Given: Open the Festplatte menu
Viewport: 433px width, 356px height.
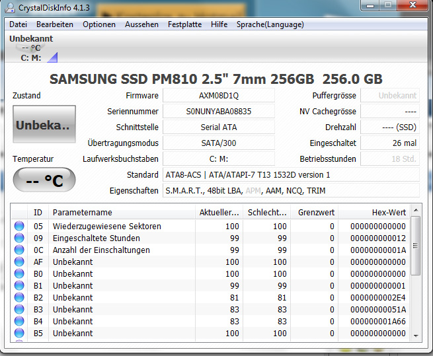Looking at the screenshot, I should (x=184, y=24).
